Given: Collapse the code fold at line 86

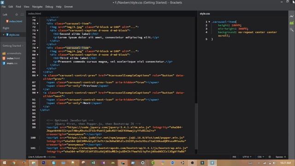Looking at the screenshot, I should coord(37,76).
